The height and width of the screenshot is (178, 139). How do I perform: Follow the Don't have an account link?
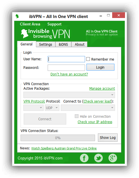click(x=69, y=74)
